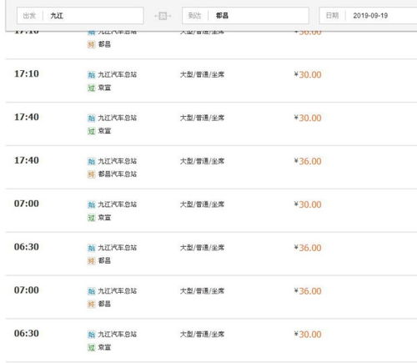
Task: Click the 过 icon in the 17:10 row
Action: 91,88
